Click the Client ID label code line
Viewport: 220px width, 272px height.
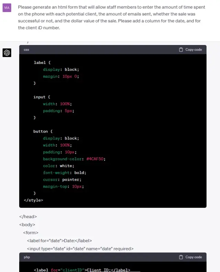click(82, 270)
